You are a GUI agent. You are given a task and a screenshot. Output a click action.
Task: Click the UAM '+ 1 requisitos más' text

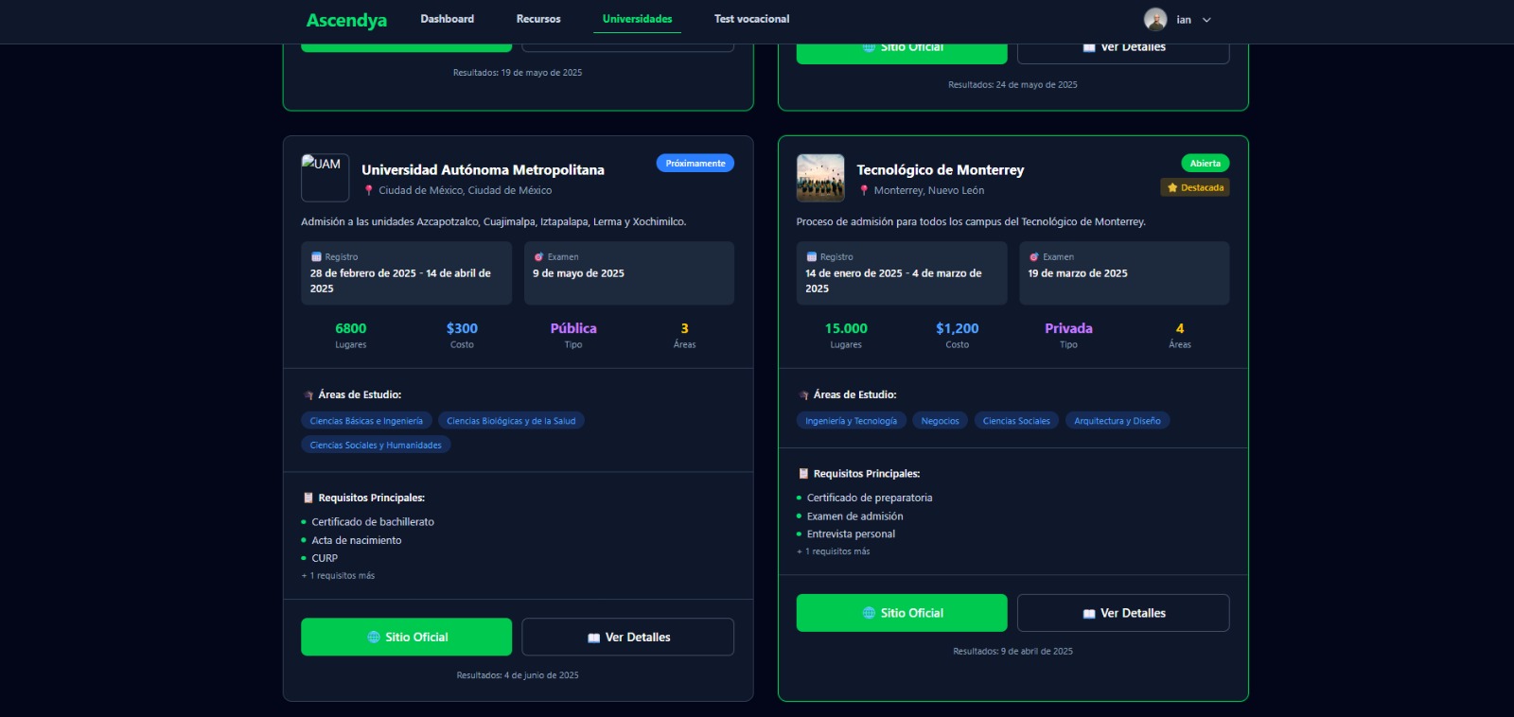click(x=338, y=575)
